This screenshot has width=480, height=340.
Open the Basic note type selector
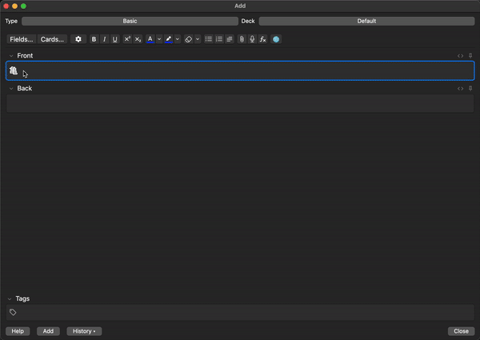tap(130, 21)
